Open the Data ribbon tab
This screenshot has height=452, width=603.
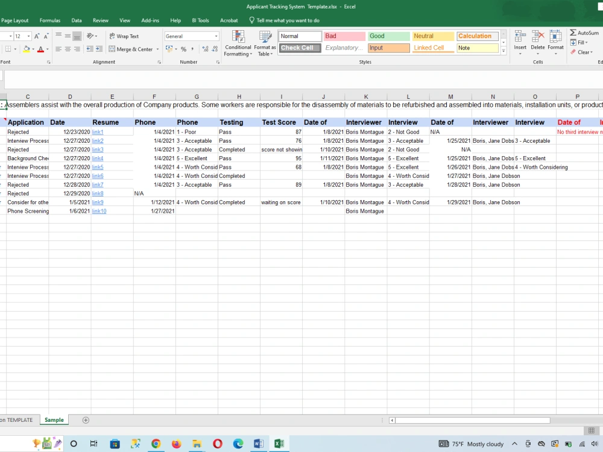[77, 20]
